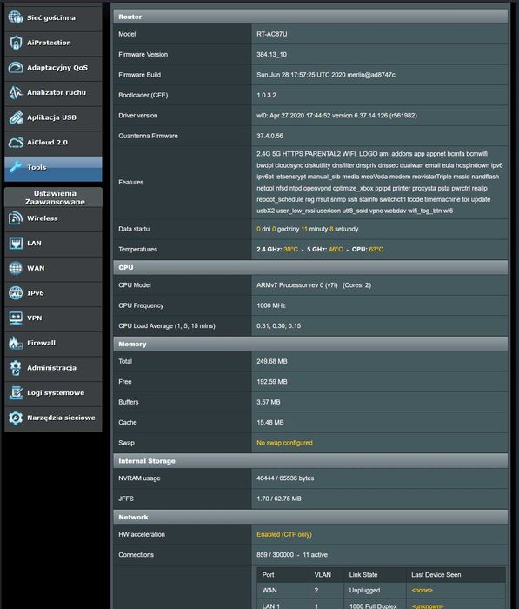
Task: Open Administracja settings label
Action: point(51,368)
